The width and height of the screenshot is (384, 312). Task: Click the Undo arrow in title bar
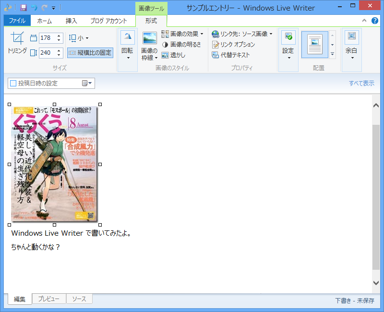coord(34,8)
